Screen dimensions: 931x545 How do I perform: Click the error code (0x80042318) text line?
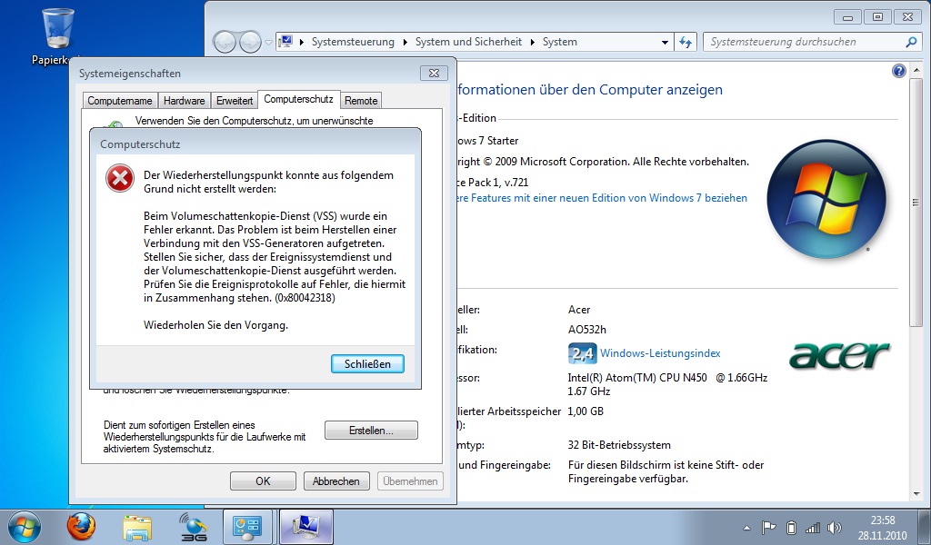click(x=239, y=298)
